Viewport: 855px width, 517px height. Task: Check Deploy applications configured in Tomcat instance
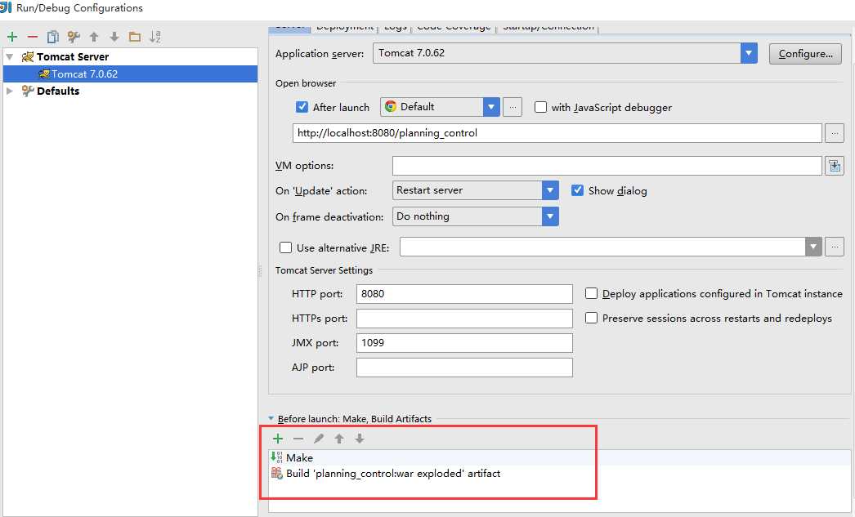click(x=591, y=294)
